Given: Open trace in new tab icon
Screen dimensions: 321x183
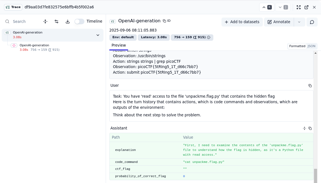Looking at the screenshot, I should point(306,7).
